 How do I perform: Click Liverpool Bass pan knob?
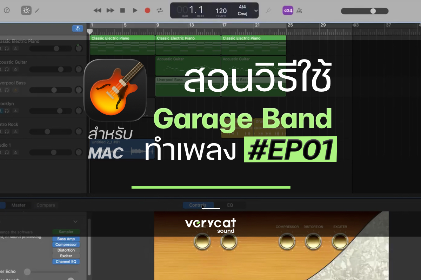[79, 90]
